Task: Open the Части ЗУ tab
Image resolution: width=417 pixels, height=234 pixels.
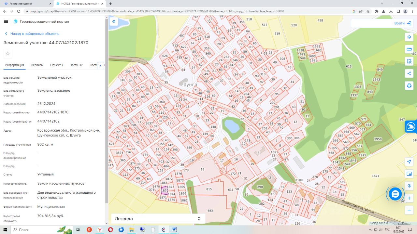Action: pyautogui.click(x=76, y=65)
